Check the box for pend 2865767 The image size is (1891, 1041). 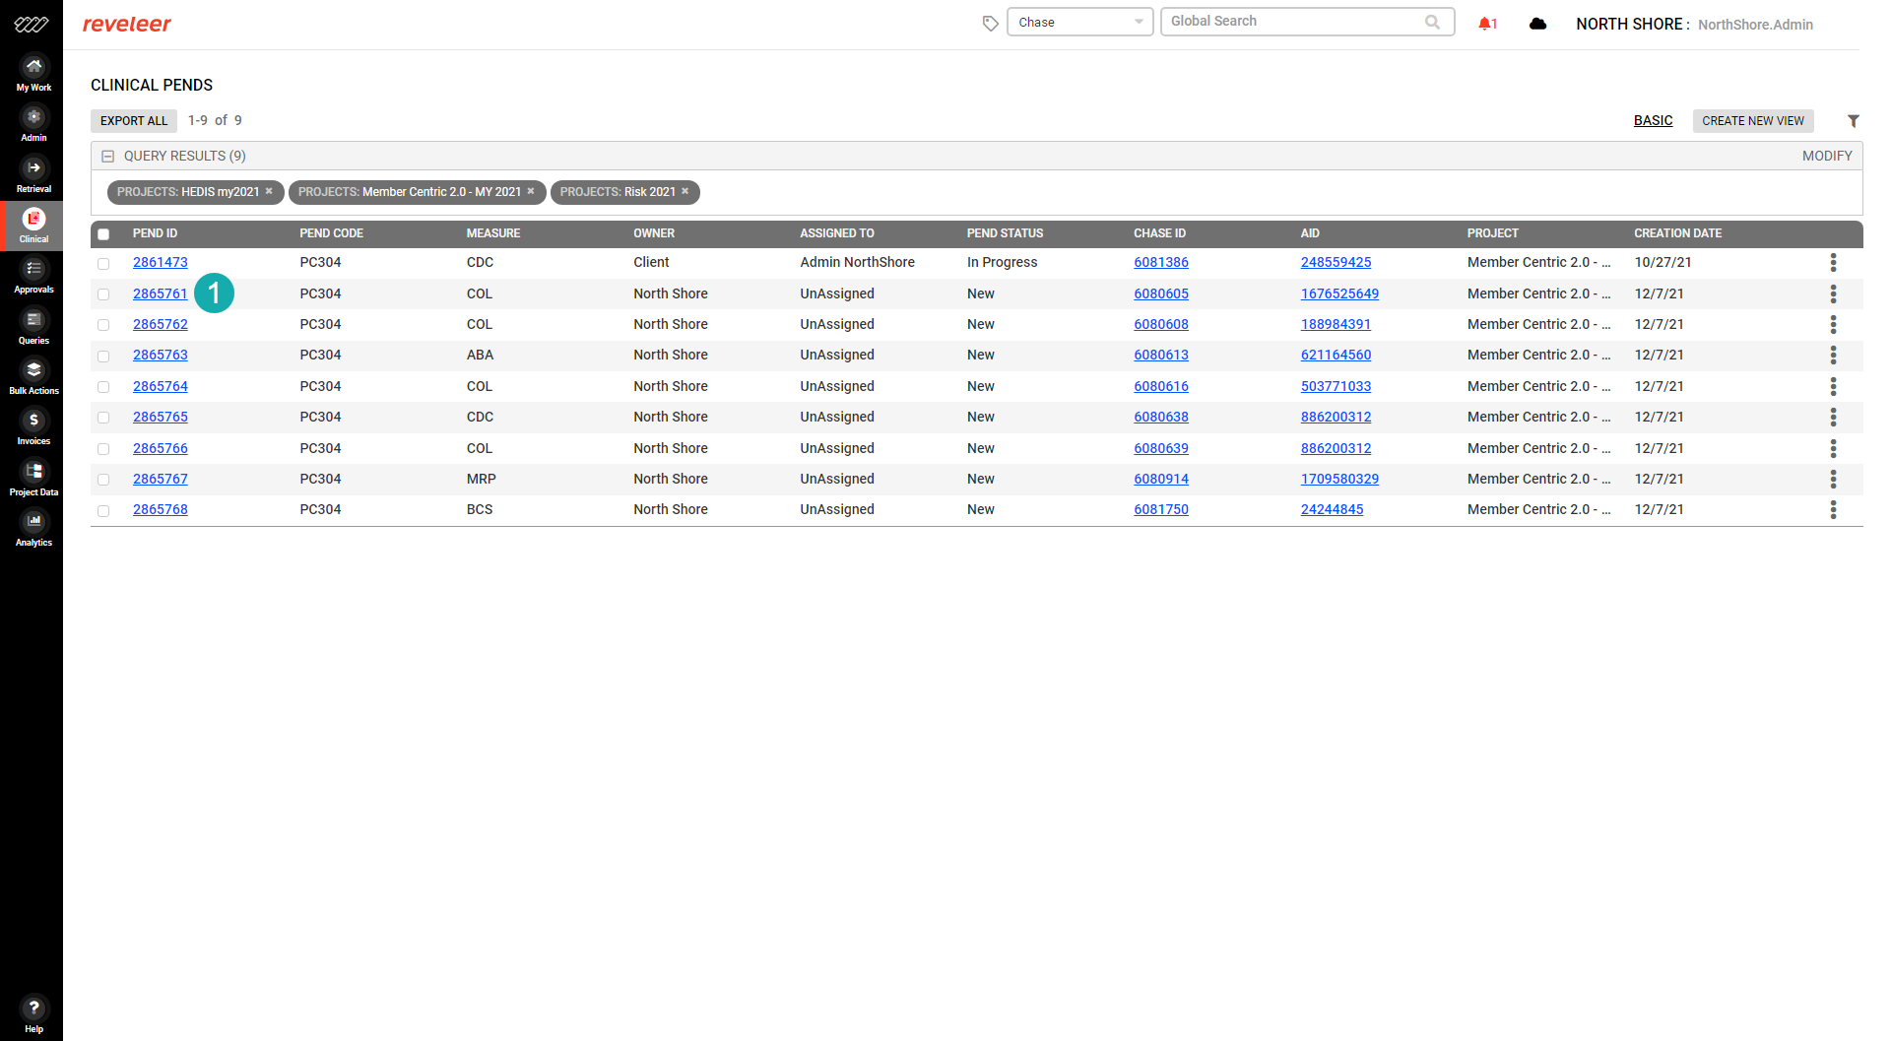pos(103,480)
